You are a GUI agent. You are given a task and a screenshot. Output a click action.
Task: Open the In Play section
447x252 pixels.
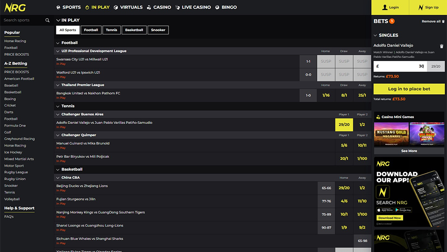pos(97,8)
